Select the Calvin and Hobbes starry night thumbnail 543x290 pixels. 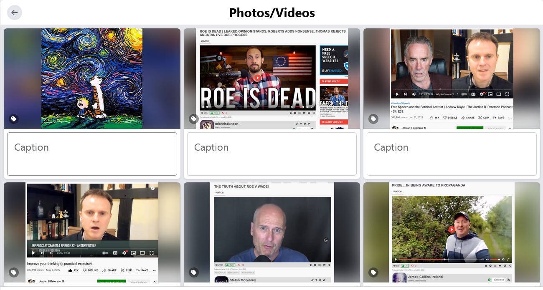(92, 78)
